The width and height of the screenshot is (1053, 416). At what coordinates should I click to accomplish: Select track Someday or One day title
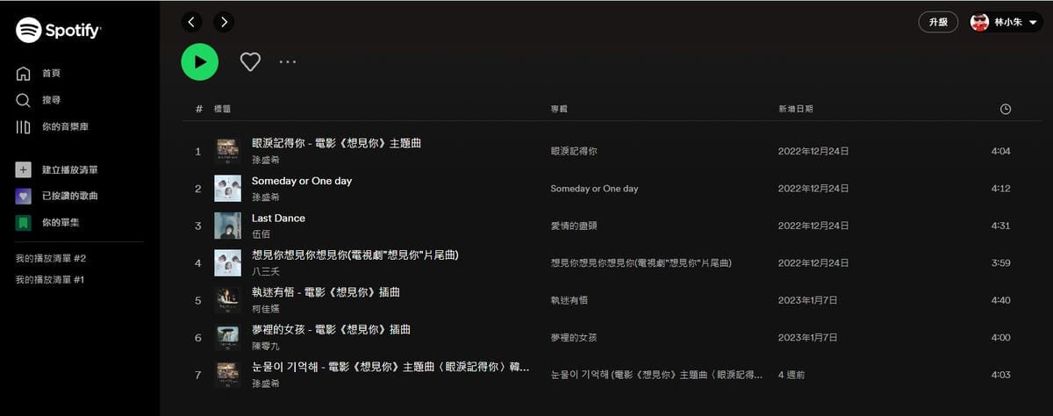click(302, 181)
